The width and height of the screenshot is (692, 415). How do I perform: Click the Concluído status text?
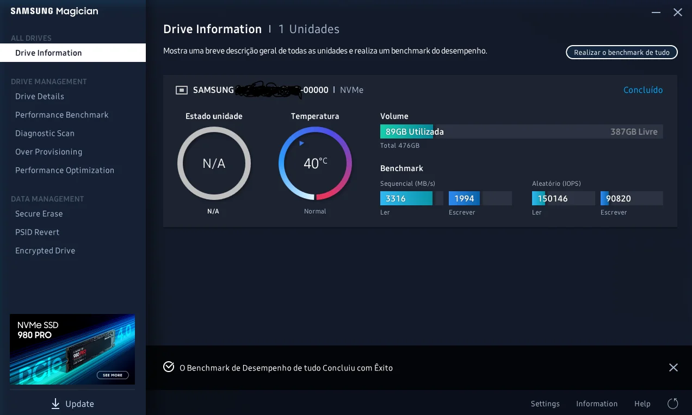pos(643,90)
